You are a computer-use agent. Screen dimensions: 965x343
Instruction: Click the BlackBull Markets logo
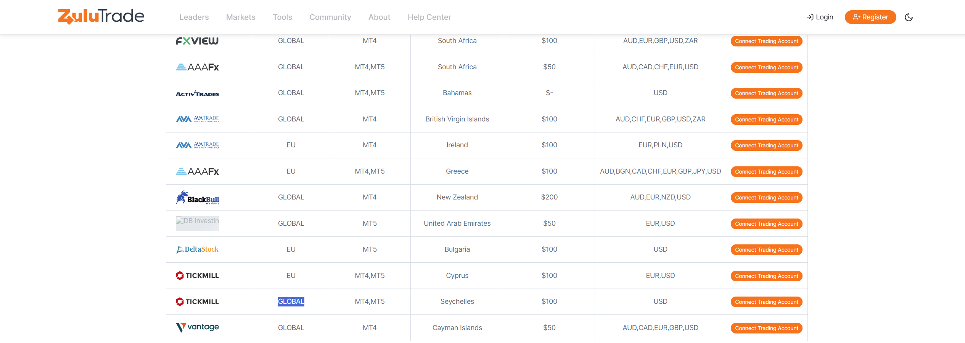coord(197,198)
